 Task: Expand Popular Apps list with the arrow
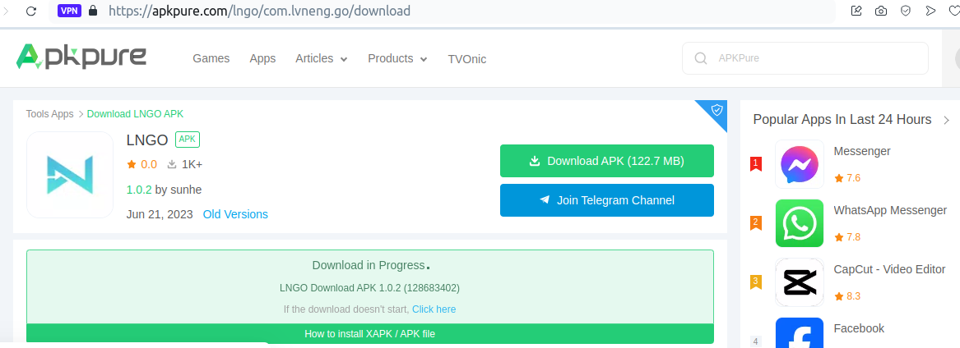coord(946,121)
